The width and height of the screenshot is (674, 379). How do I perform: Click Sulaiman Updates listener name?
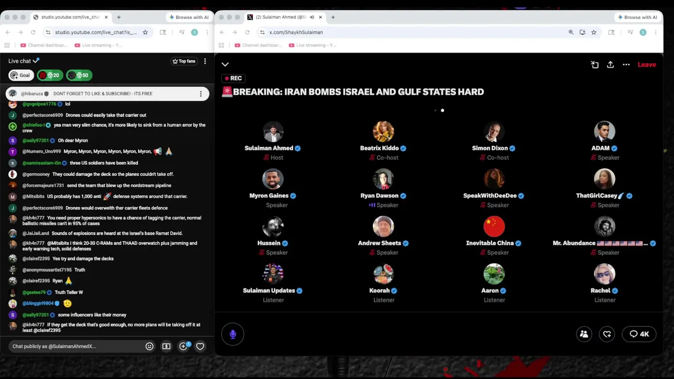click(269, 291)
